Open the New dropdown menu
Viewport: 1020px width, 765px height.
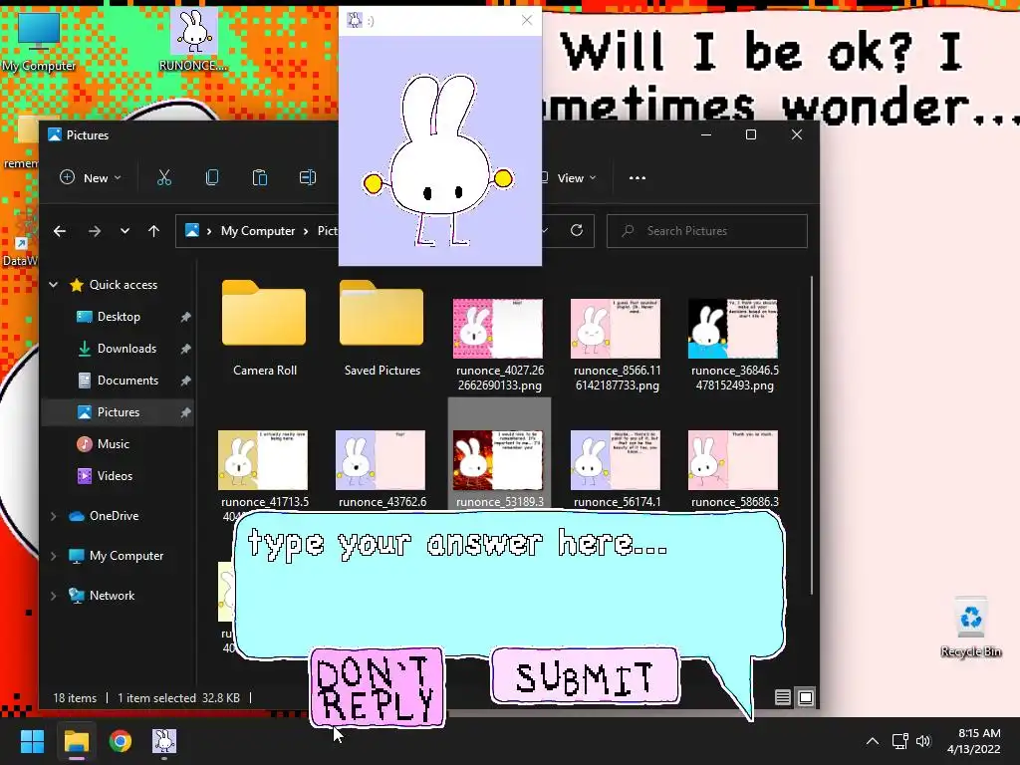(91, 177)
